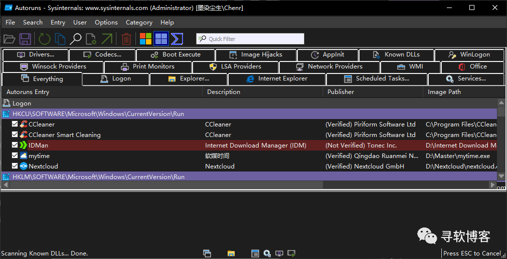
Task: Open the AppInit tab
Action: point(327,55)
